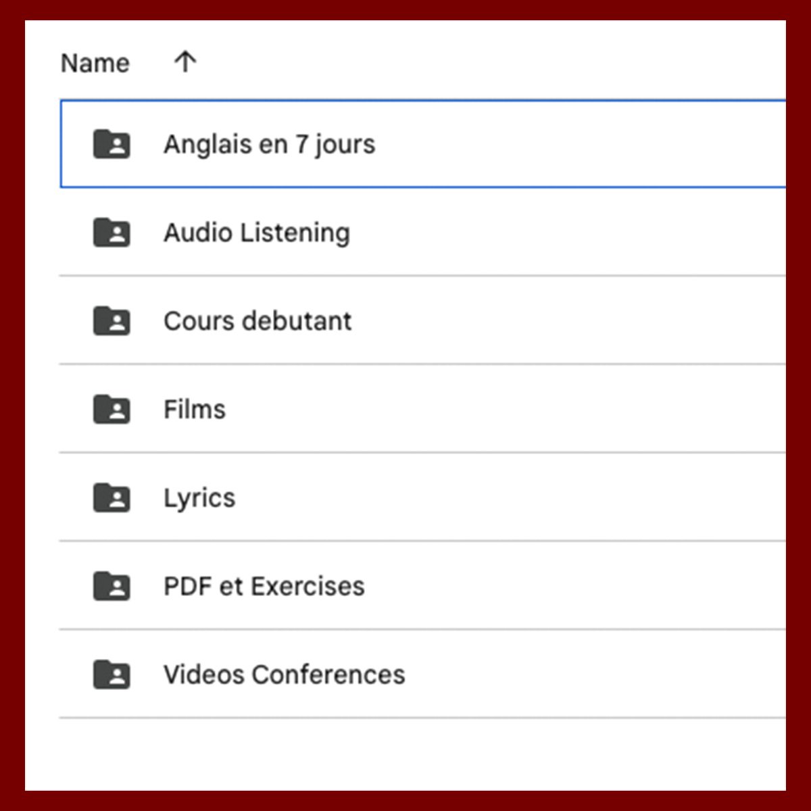
Task: Open the "Videos Conferences" folder name
Action: (x=284, y=674)
